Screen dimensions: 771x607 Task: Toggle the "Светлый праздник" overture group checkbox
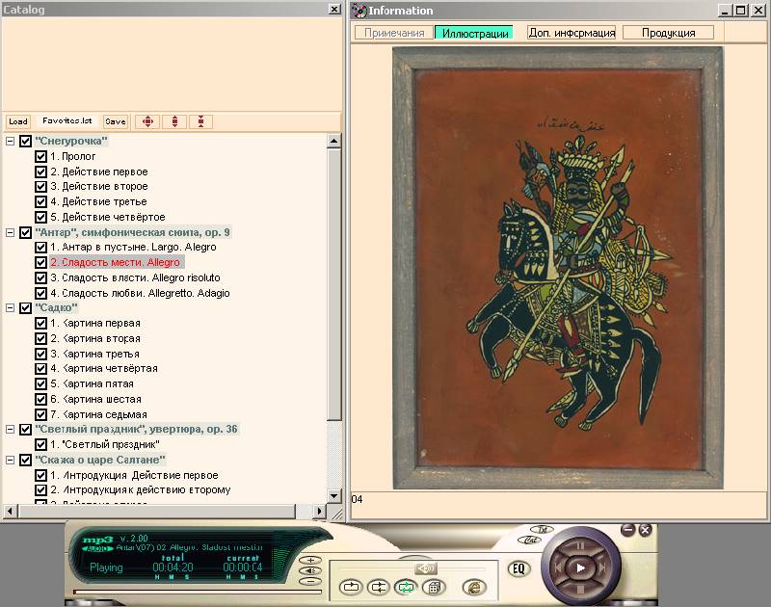26,429
